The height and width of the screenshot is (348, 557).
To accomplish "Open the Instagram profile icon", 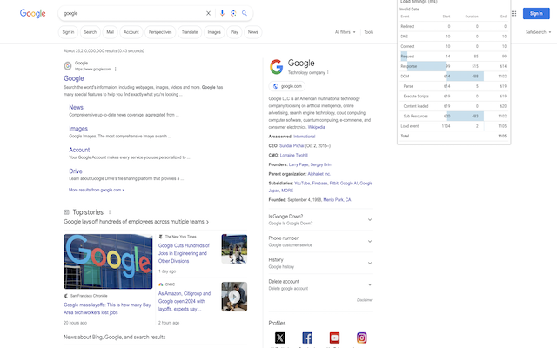I will pyautogui.click(x=362, y=338).
